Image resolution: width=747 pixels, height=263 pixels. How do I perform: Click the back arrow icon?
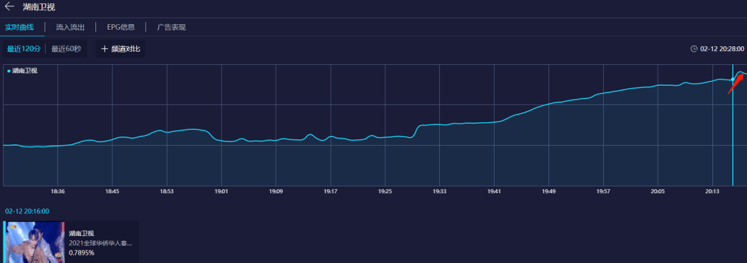click(x=9, y=7)
